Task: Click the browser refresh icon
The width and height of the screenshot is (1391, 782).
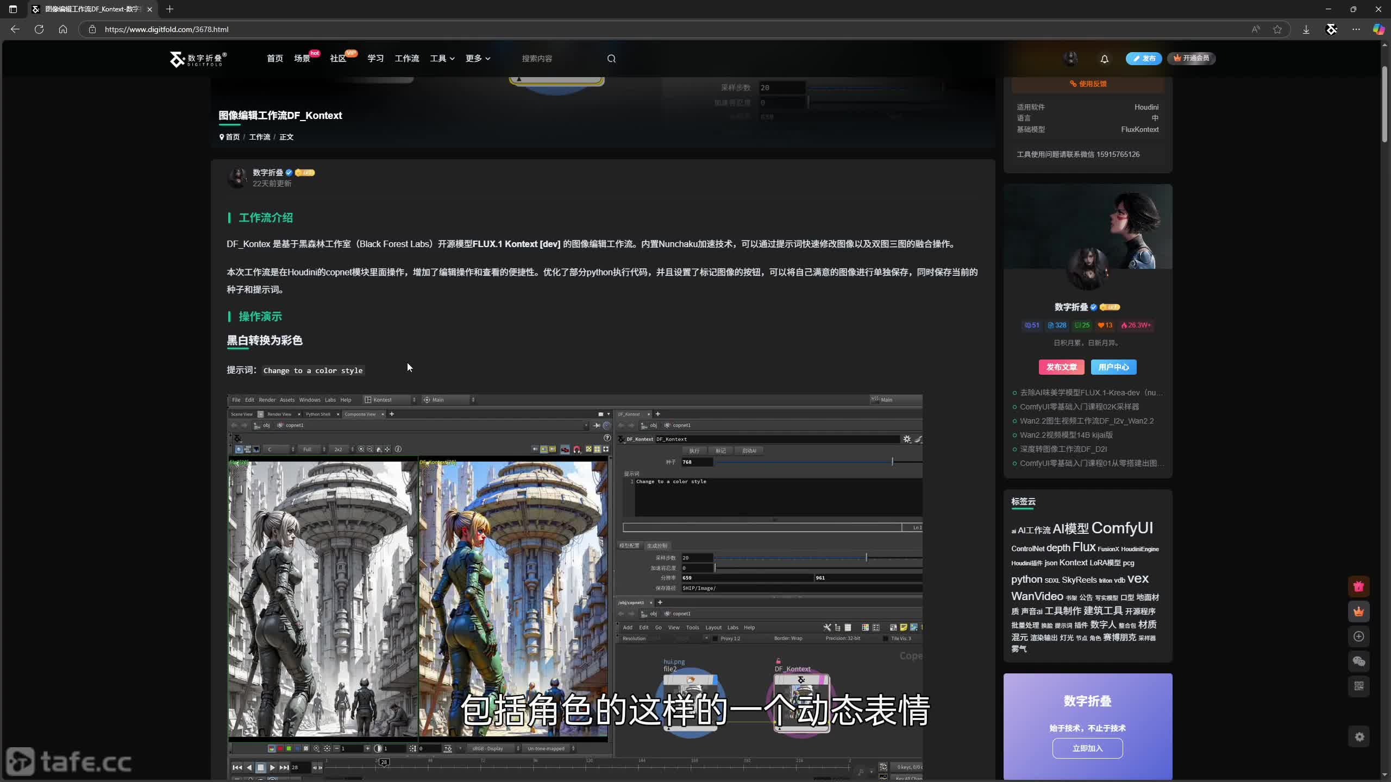Action: point(39,29)
